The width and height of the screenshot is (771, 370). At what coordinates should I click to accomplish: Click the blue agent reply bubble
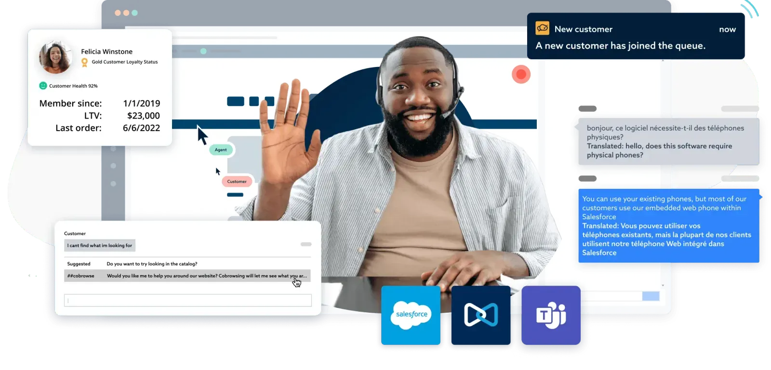pyautogui.click(x=668, y=225)
